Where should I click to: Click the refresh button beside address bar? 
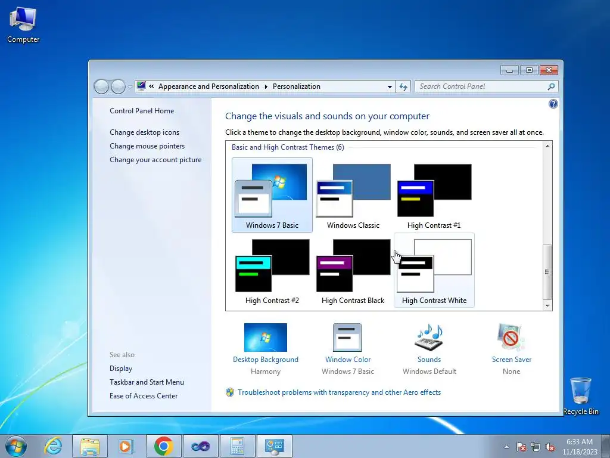pyautogui.click(x=403, y=86)
